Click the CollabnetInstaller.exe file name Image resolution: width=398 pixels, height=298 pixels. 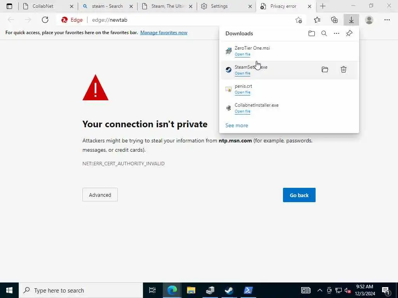pyautogui.click(x=257, y=105)
